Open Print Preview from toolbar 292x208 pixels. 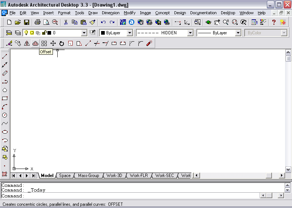point(46,22)
